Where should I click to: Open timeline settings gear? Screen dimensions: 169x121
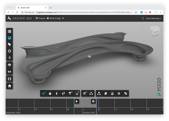click(x=93, y=101)
